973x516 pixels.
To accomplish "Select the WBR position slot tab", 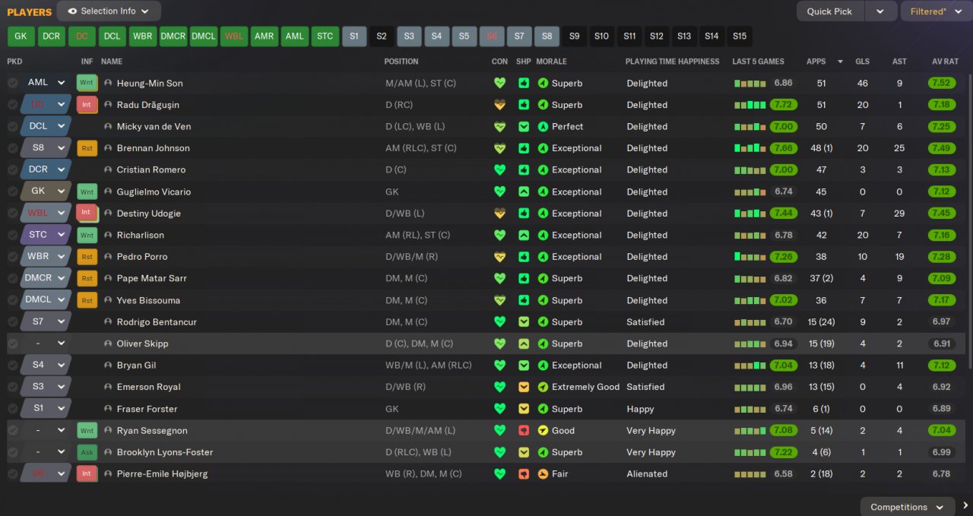I will tap(143, 36).
